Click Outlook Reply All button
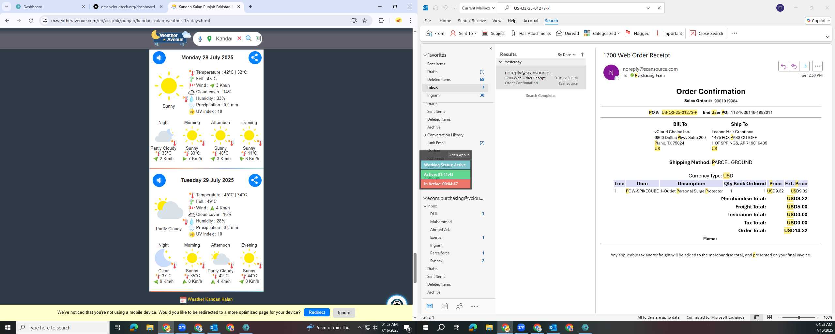The image size is (835, 334). tap(794, 66)
